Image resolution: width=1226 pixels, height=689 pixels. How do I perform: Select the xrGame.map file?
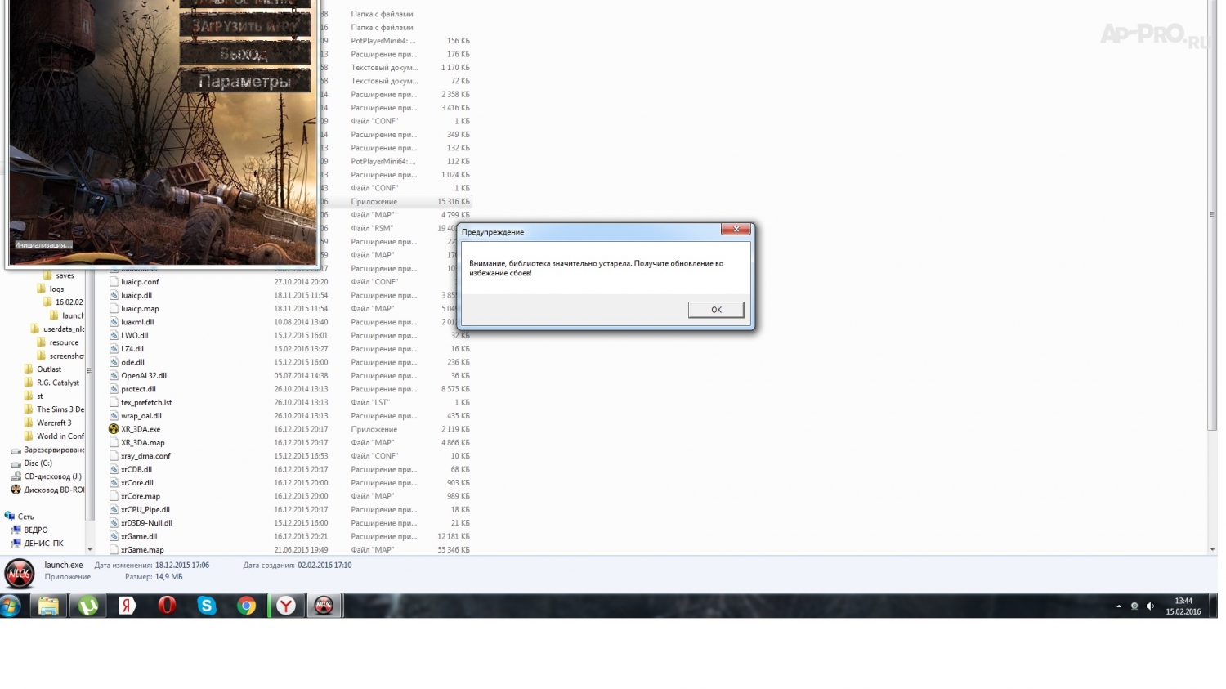[142, 550]
